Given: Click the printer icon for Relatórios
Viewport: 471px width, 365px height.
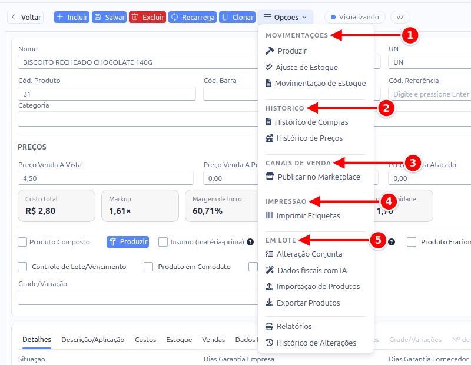Looking at the screenshot, I should [270, 326].
